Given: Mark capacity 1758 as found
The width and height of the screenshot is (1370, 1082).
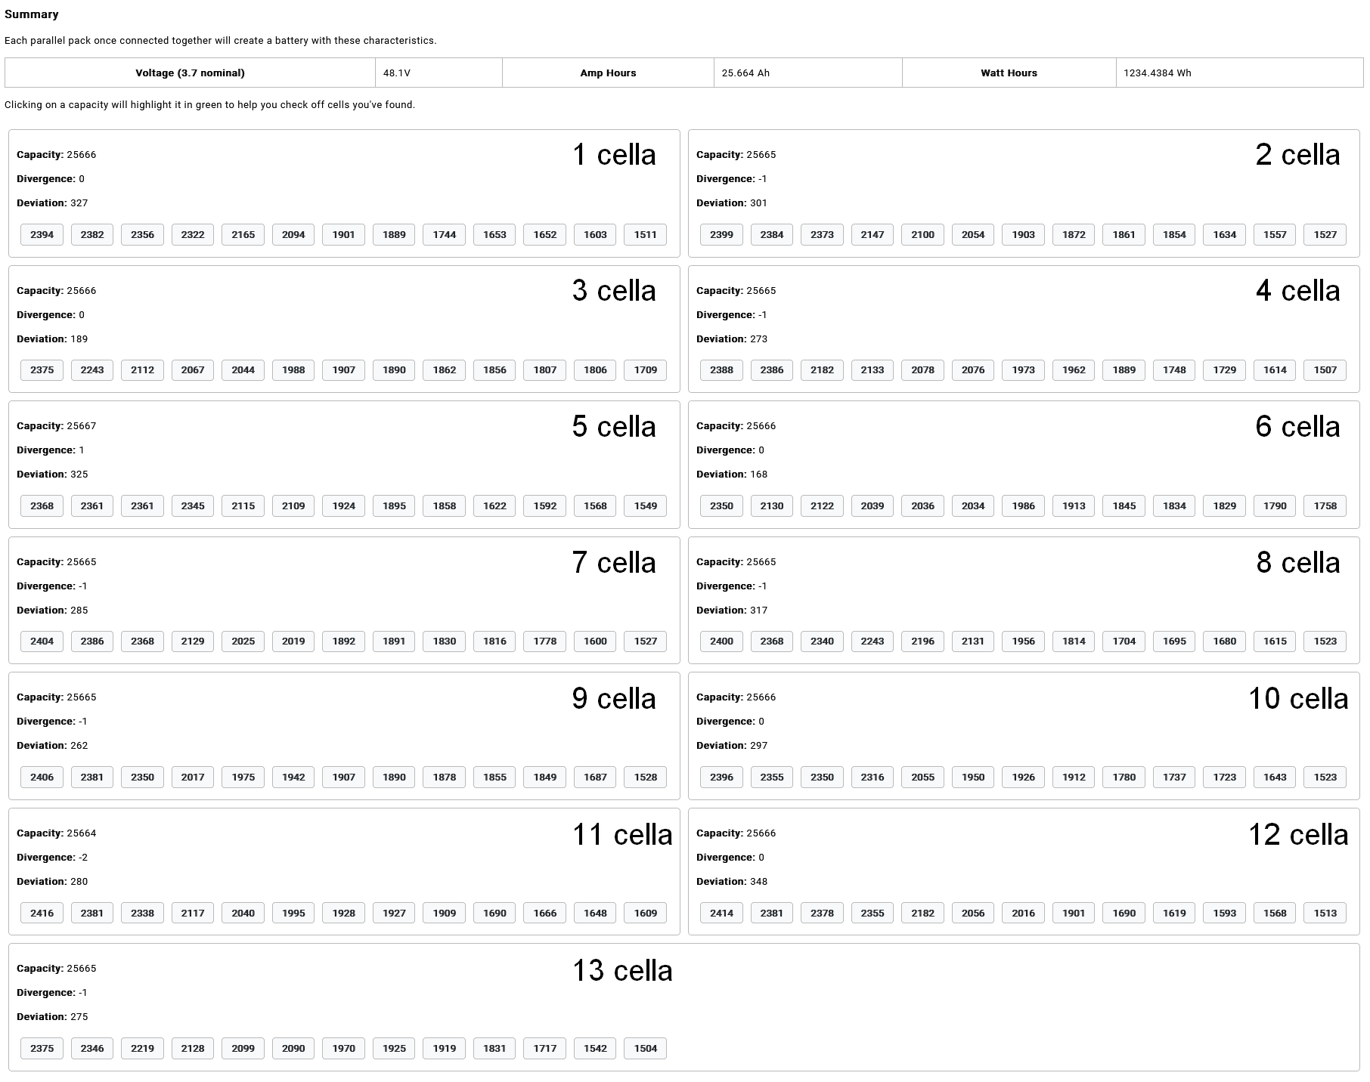Looking at the screenshot, I should (x=1325, y=505).
